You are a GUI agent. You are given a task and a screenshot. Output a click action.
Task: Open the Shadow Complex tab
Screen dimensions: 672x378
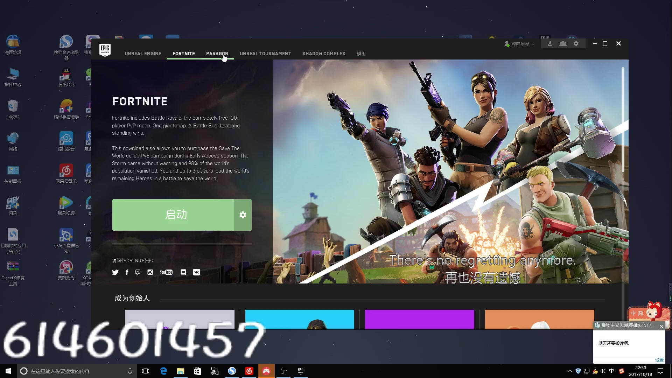click(324, 54)
